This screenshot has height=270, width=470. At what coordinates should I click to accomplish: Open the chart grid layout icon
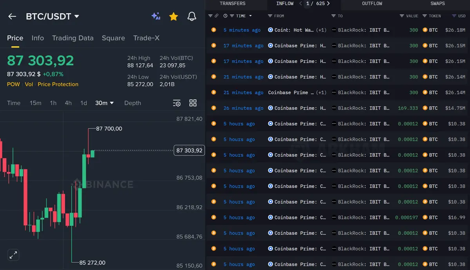coord(193,103)
